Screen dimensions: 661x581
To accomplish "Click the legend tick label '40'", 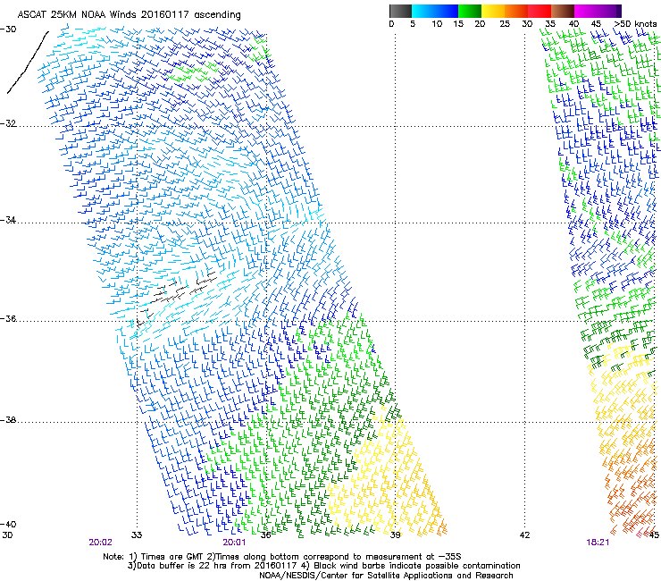I will click(x=573, y=24).
